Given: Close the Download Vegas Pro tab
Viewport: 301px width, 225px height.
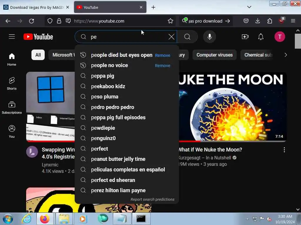Looking at the screenshot, I should tap(68, 7).
